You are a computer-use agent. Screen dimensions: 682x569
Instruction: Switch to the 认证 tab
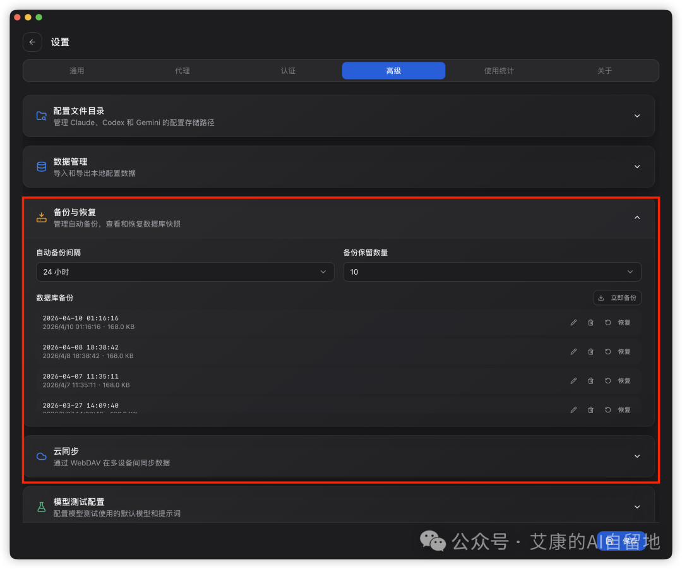[288, 71]
